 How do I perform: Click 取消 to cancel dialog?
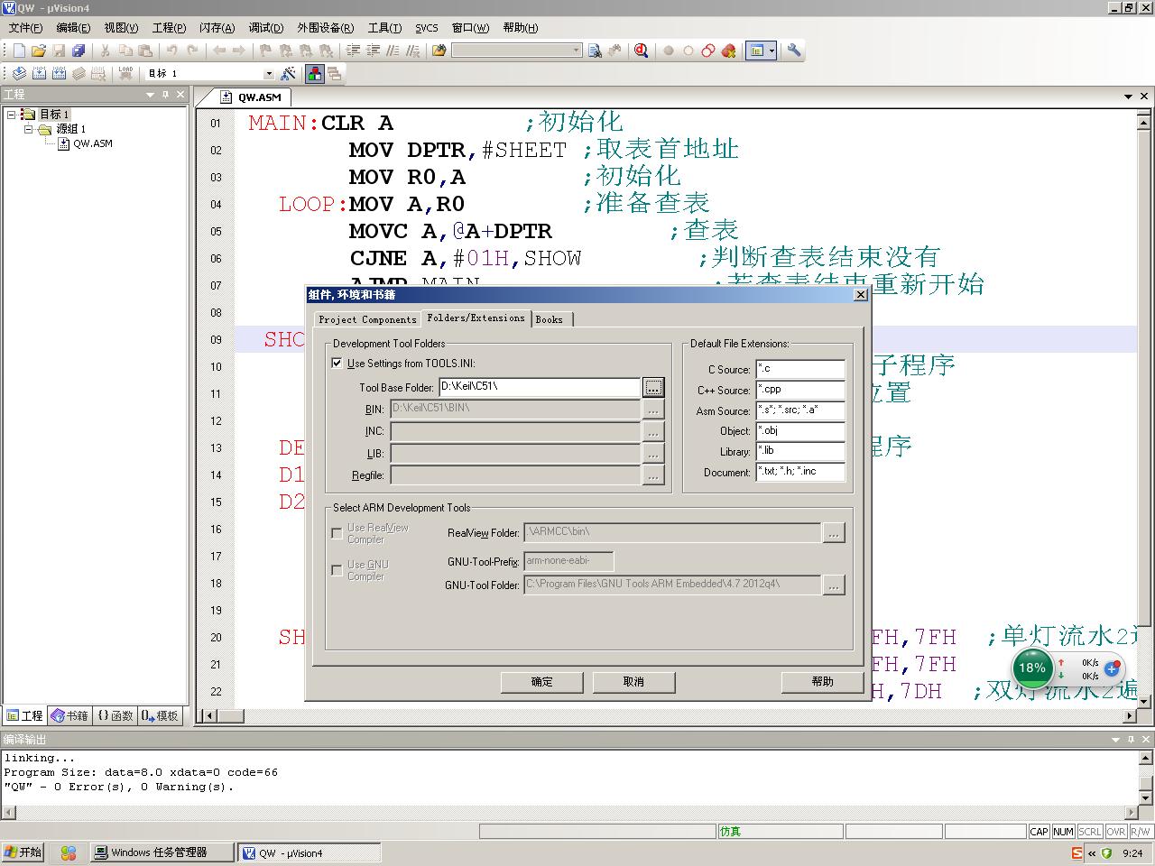[634, 682]
